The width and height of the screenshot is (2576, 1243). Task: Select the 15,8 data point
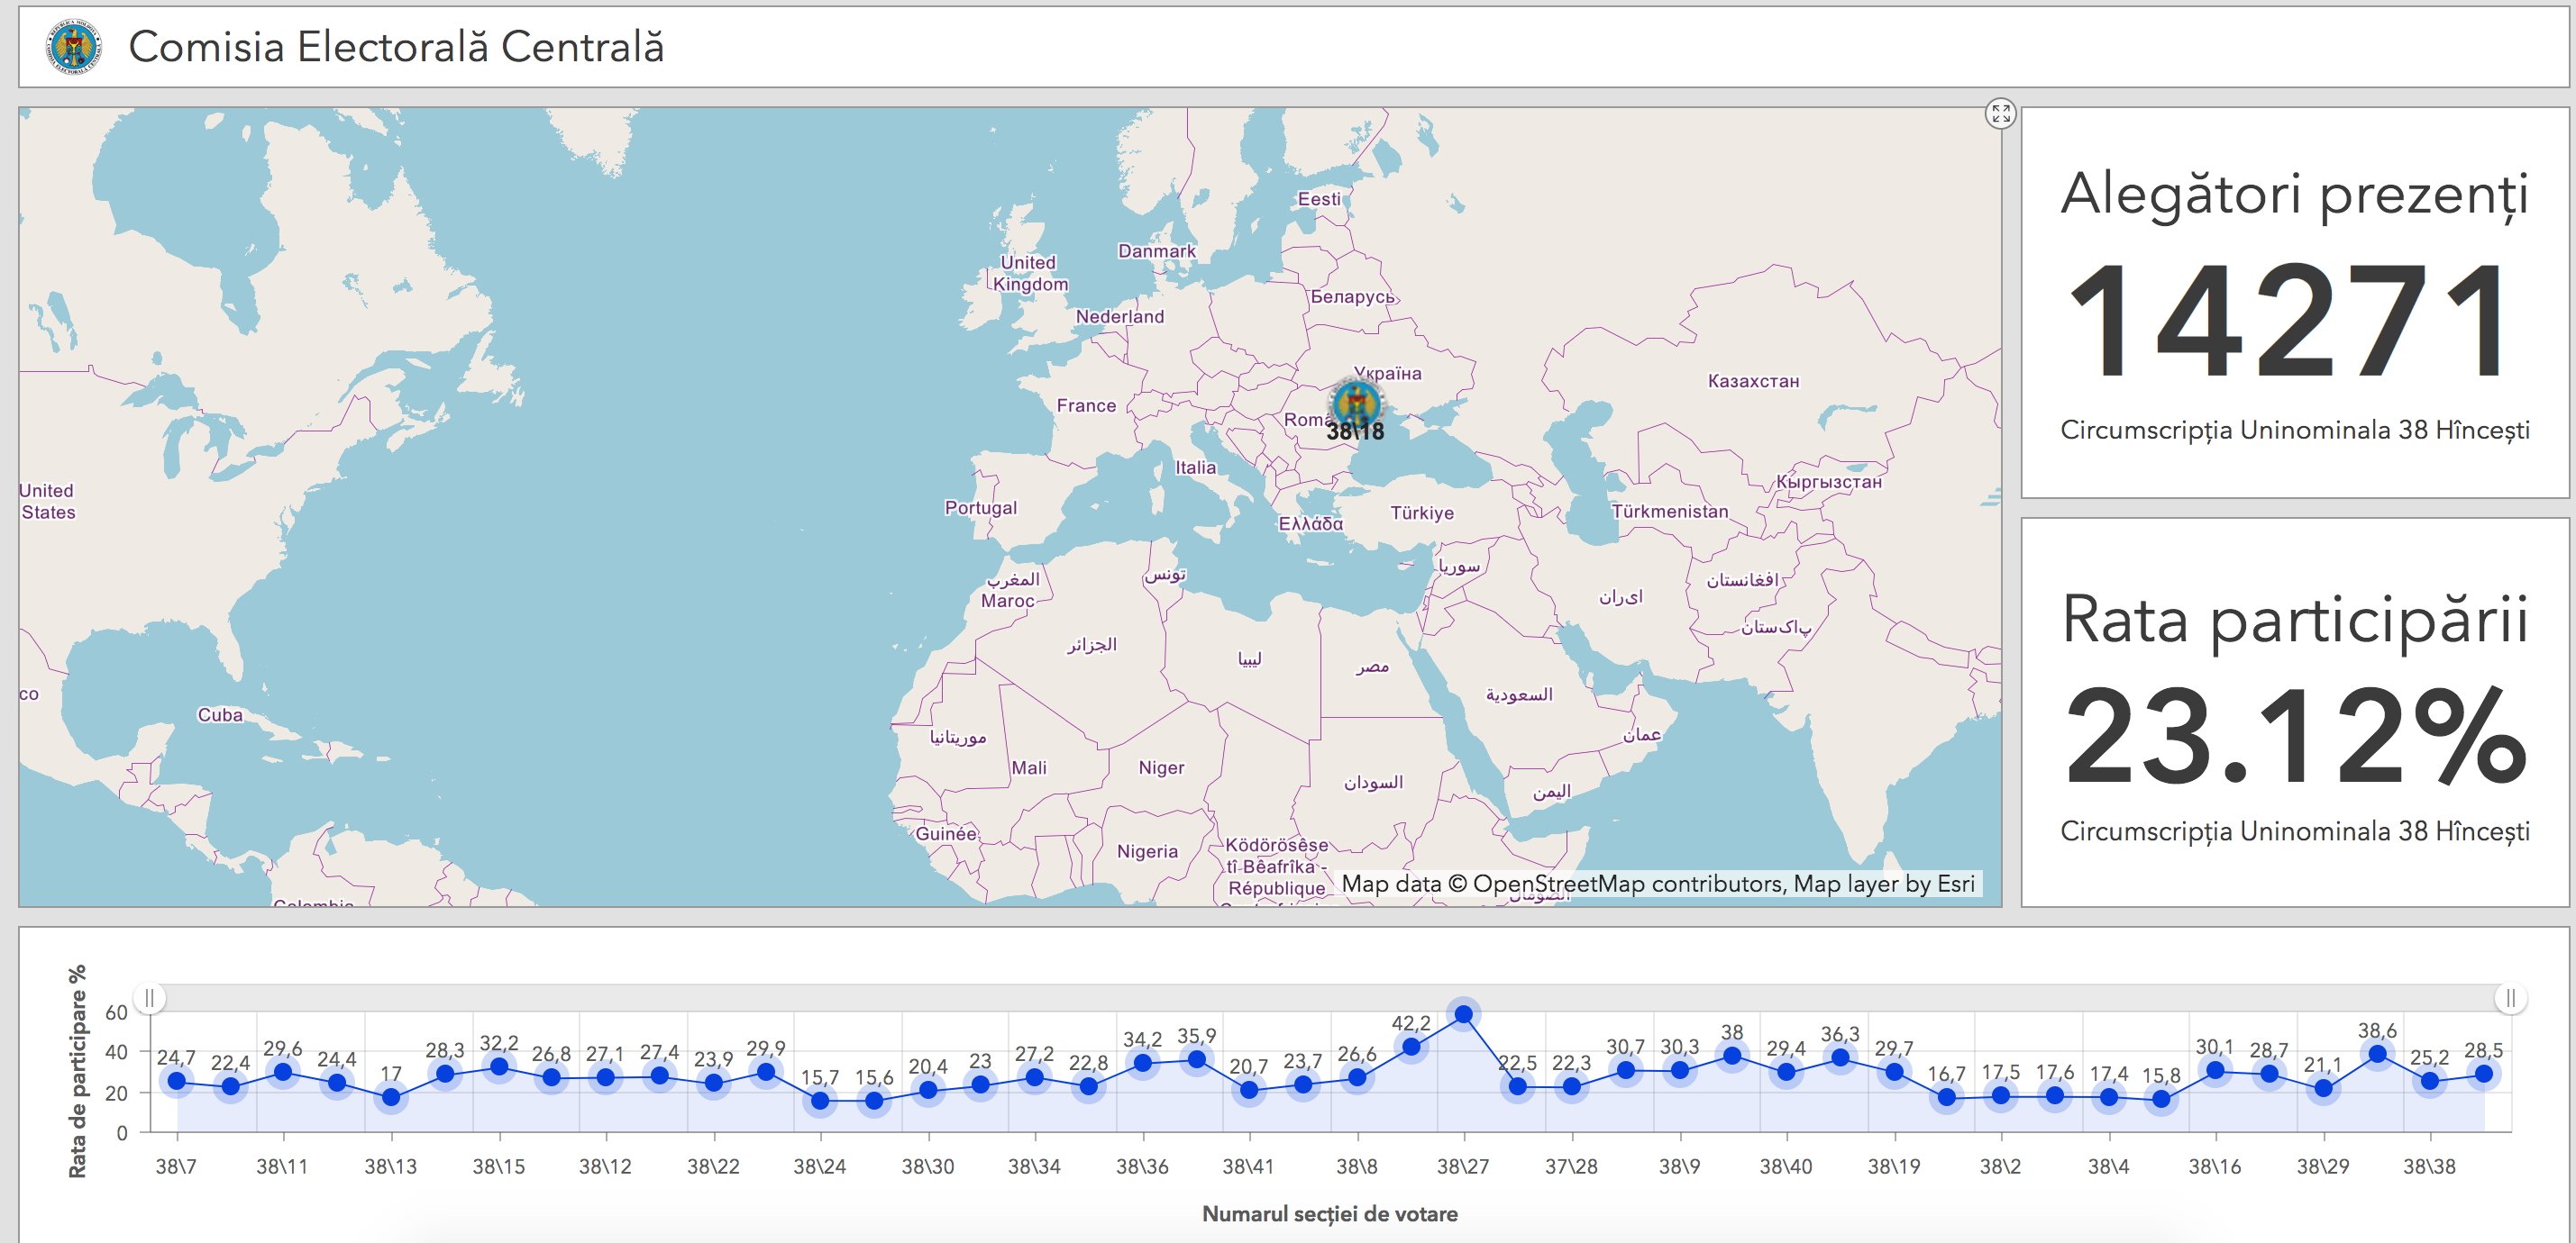click(x=2161, y=1098)
